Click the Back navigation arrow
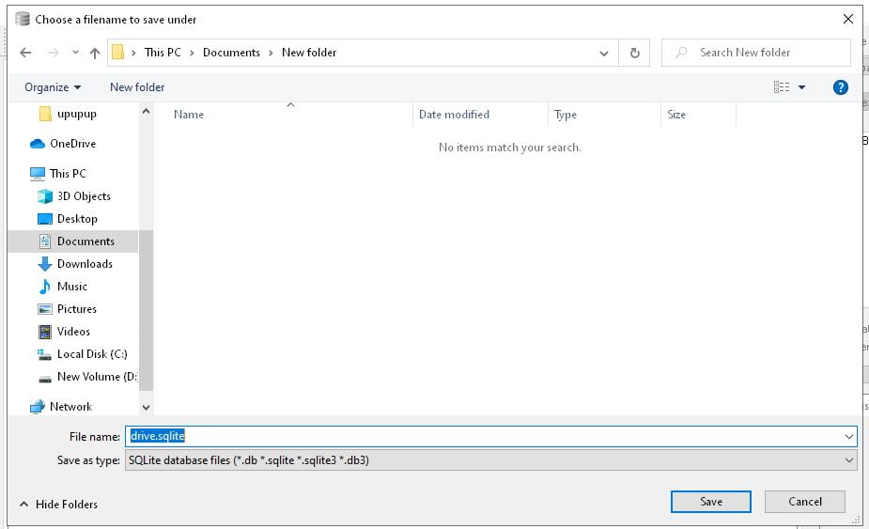 [25, 53]
